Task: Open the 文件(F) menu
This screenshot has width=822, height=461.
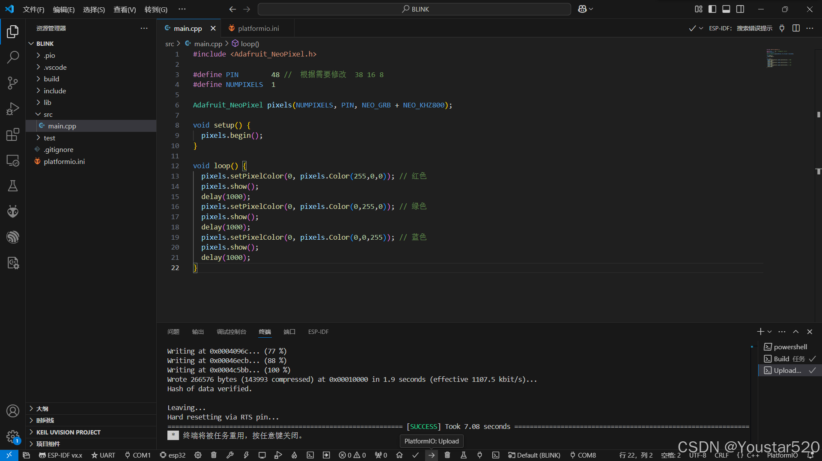Action: pos(33,9)
